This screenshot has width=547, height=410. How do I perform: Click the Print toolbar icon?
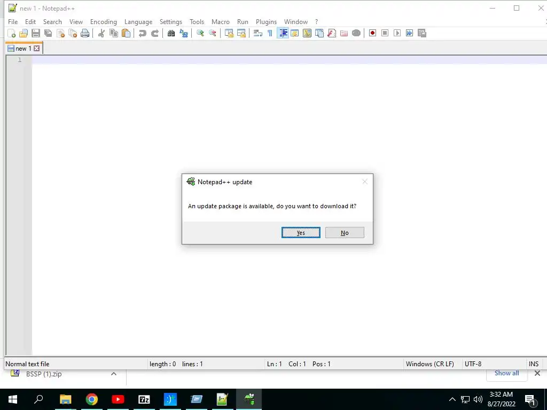[85, 33]
